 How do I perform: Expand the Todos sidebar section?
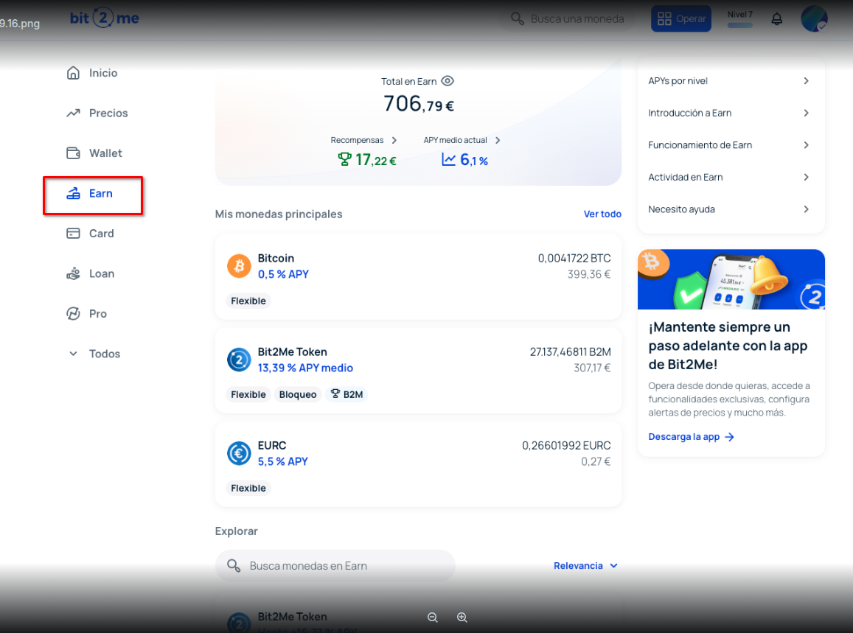pyautogui.click(x=94, y=354)
